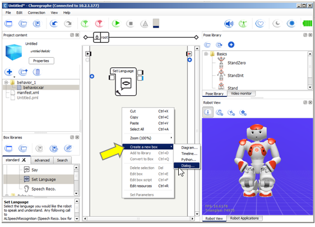Click the root breadcrumb box
The width and height of the screenshot is (315, 227).
[x=101, y=37]
